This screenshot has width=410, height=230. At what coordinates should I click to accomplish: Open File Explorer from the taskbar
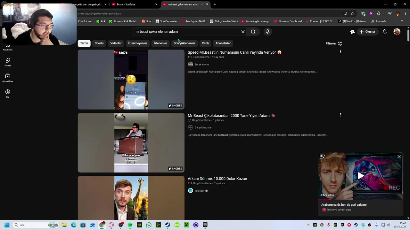click(64, 225)
